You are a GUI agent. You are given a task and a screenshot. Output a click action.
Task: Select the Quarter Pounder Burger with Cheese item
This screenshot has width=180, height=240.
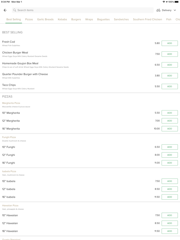25,74
